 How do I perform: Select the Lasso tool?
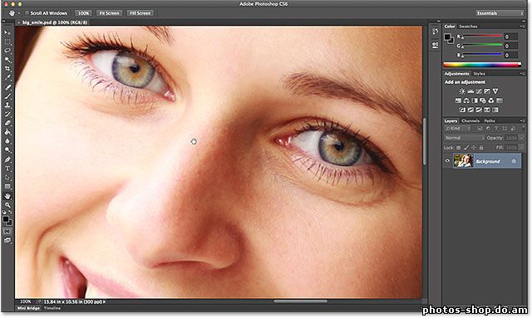[x=7, y=51]
